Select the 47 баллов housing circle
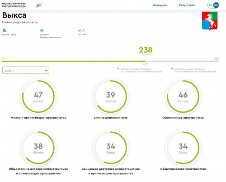226x182 pixels. click(x=38, y=96)
